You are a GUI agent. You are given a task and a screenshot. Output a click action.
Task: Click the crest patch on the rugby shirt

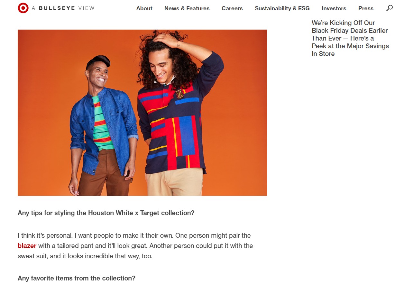[x=179, y=94]
